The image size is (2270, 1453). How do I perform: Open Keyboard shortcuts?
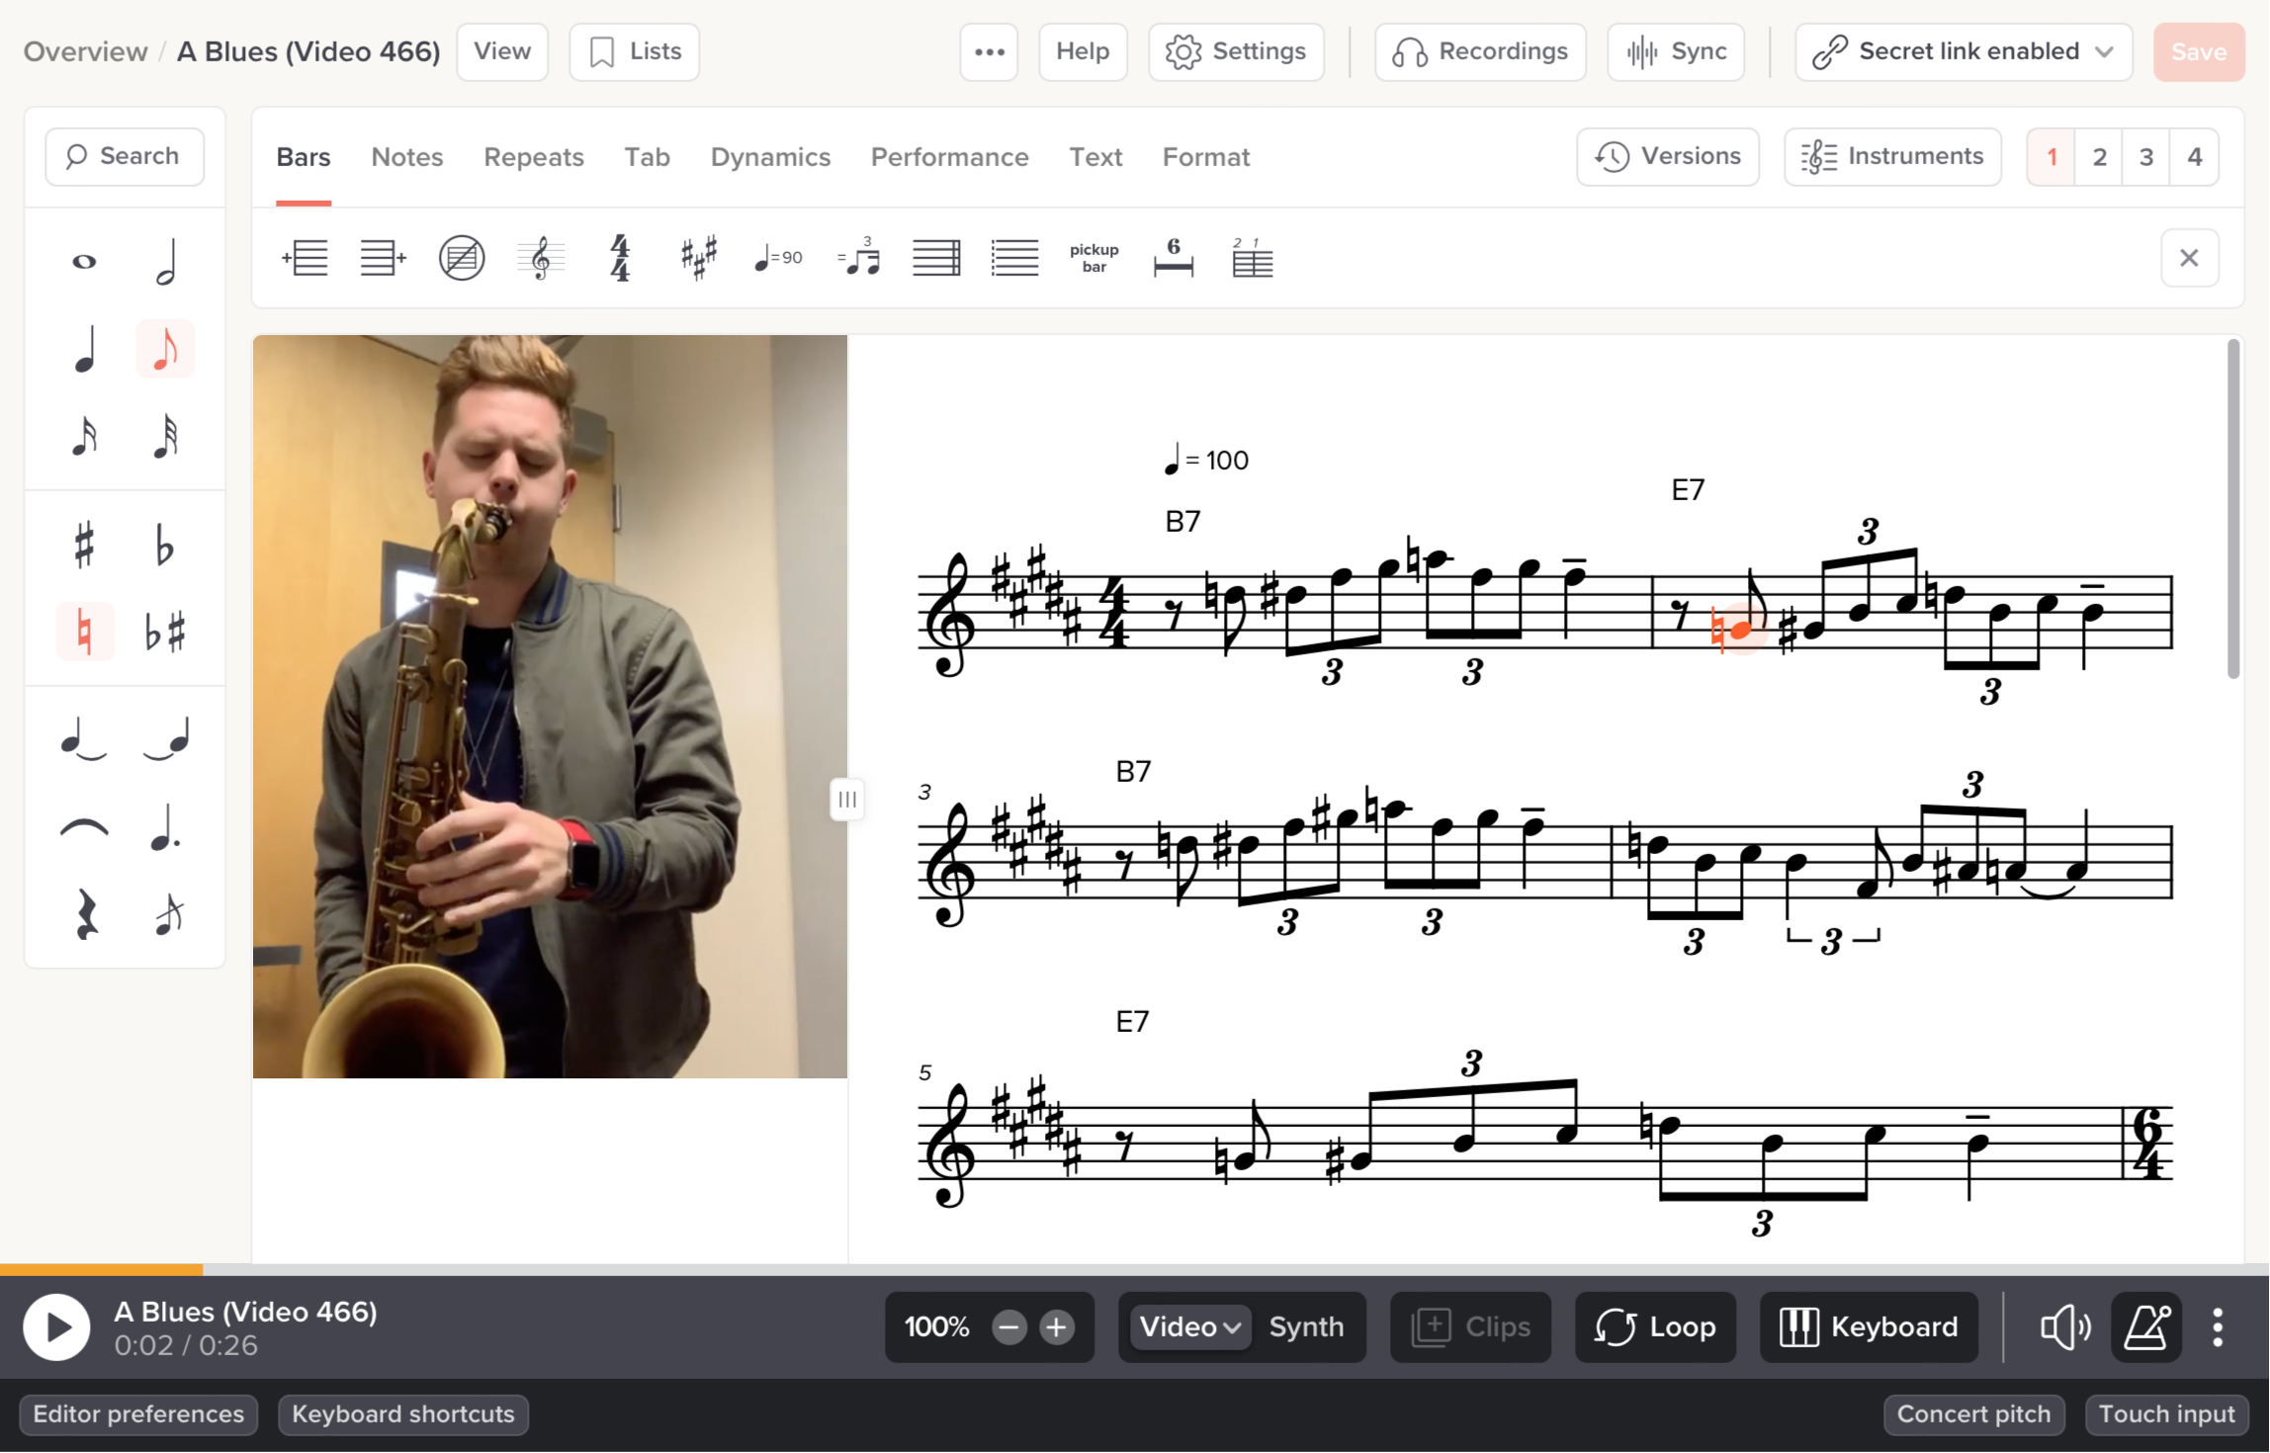tap(401, 1414)
